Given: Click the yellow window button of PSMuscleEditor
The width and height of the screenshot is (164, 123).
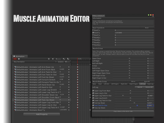Looking at the screenshot, I should [151, 15].
